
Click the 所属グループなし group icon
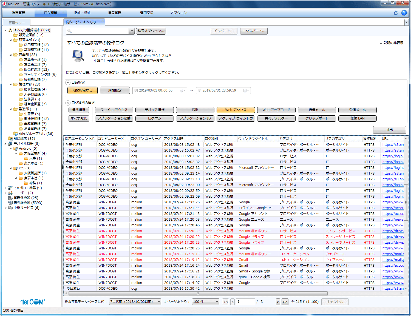pos(16,134)
